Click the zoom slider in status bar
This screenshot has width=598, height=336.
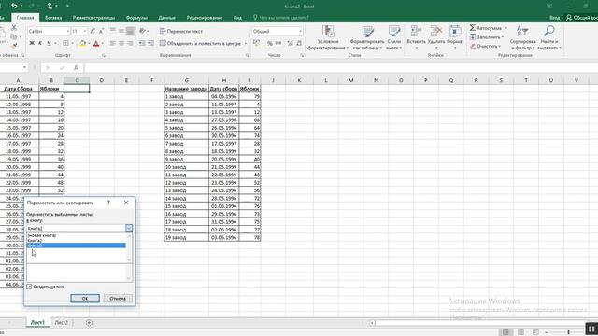coord(568,332)
